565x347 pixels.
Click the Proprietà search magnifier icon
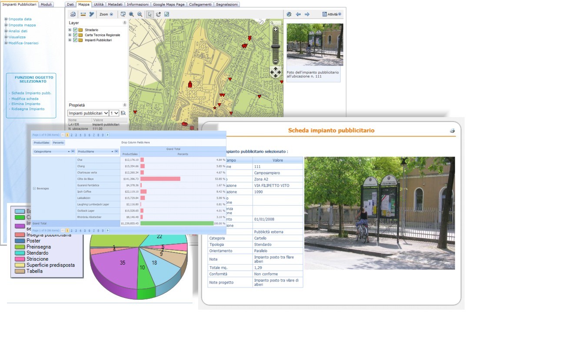(123, 113)
